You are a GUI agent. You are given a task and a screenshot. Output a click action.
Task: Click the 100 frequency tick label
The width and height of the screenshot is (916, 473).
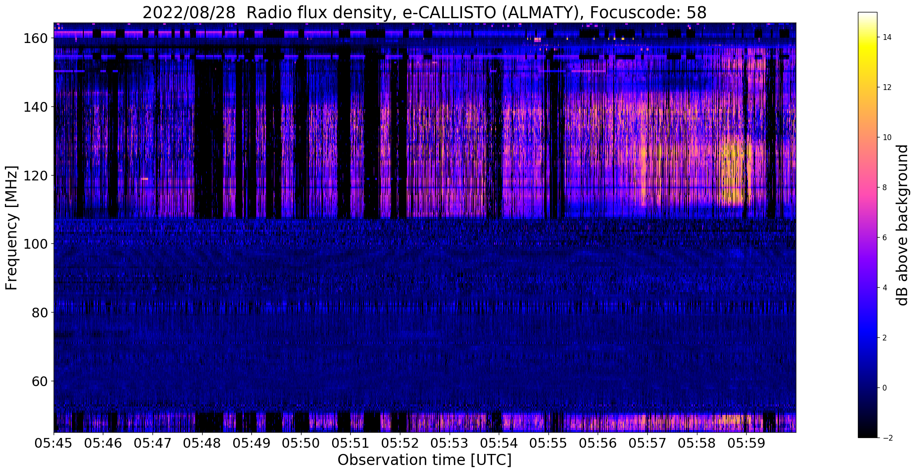(x=36, y=244)
